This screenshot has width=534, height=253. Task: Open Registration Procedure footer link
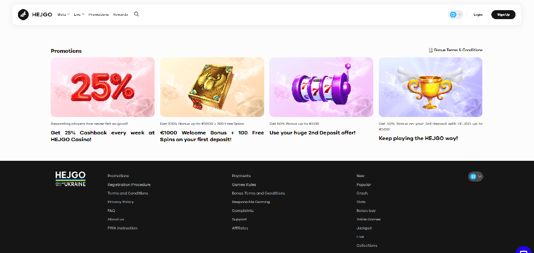[x=129, y=184]
